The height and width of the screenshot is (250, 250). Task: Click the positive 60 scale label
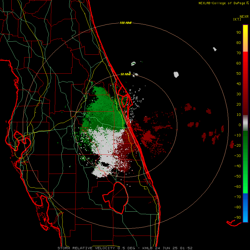239,63
